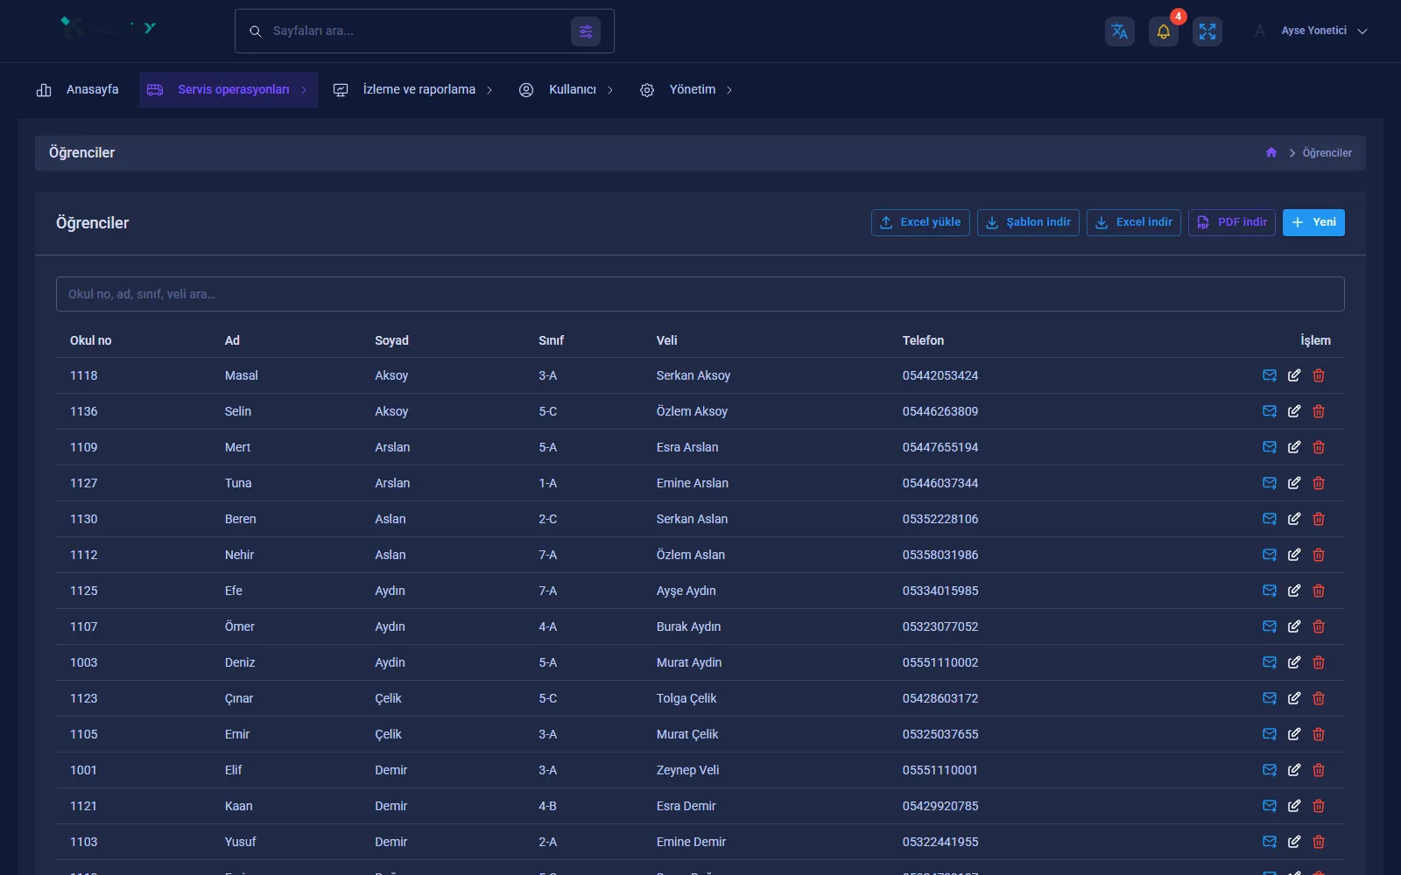Edit student Ömer Aydın row
Image resolution: width=1401 pixels, height=875 pixels.
[1294, 626]
